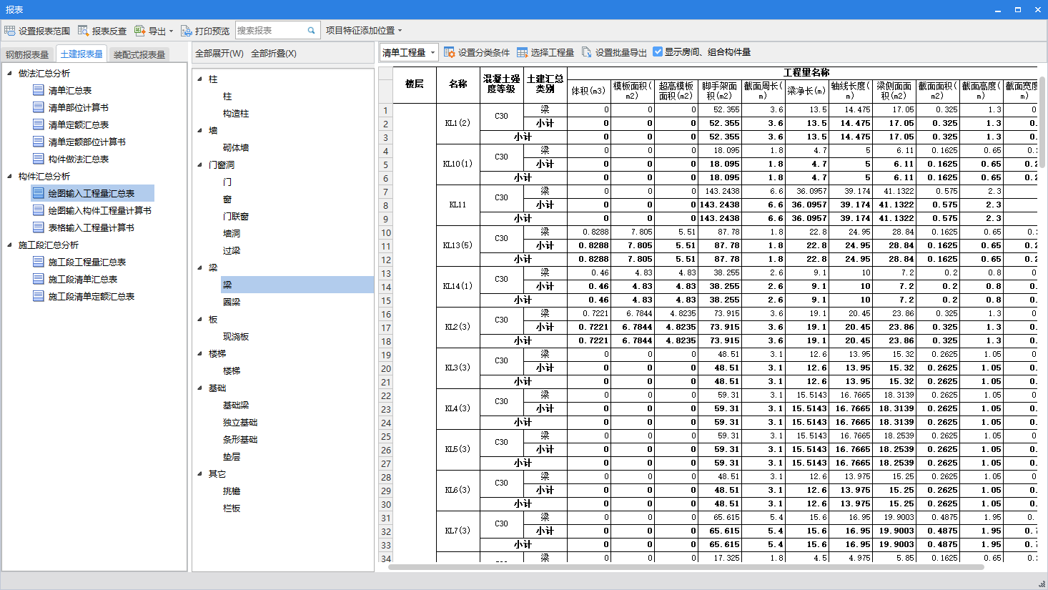Click 全部折叠(X) button

tap(274, 53)
